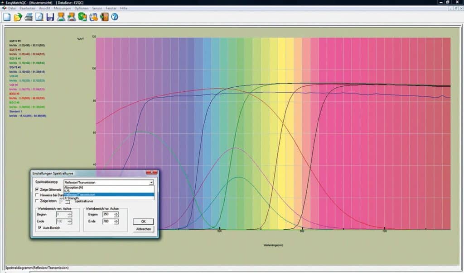Click the New document toolbar icon
This screenshot has height=273, width=464.
point(7,17)
